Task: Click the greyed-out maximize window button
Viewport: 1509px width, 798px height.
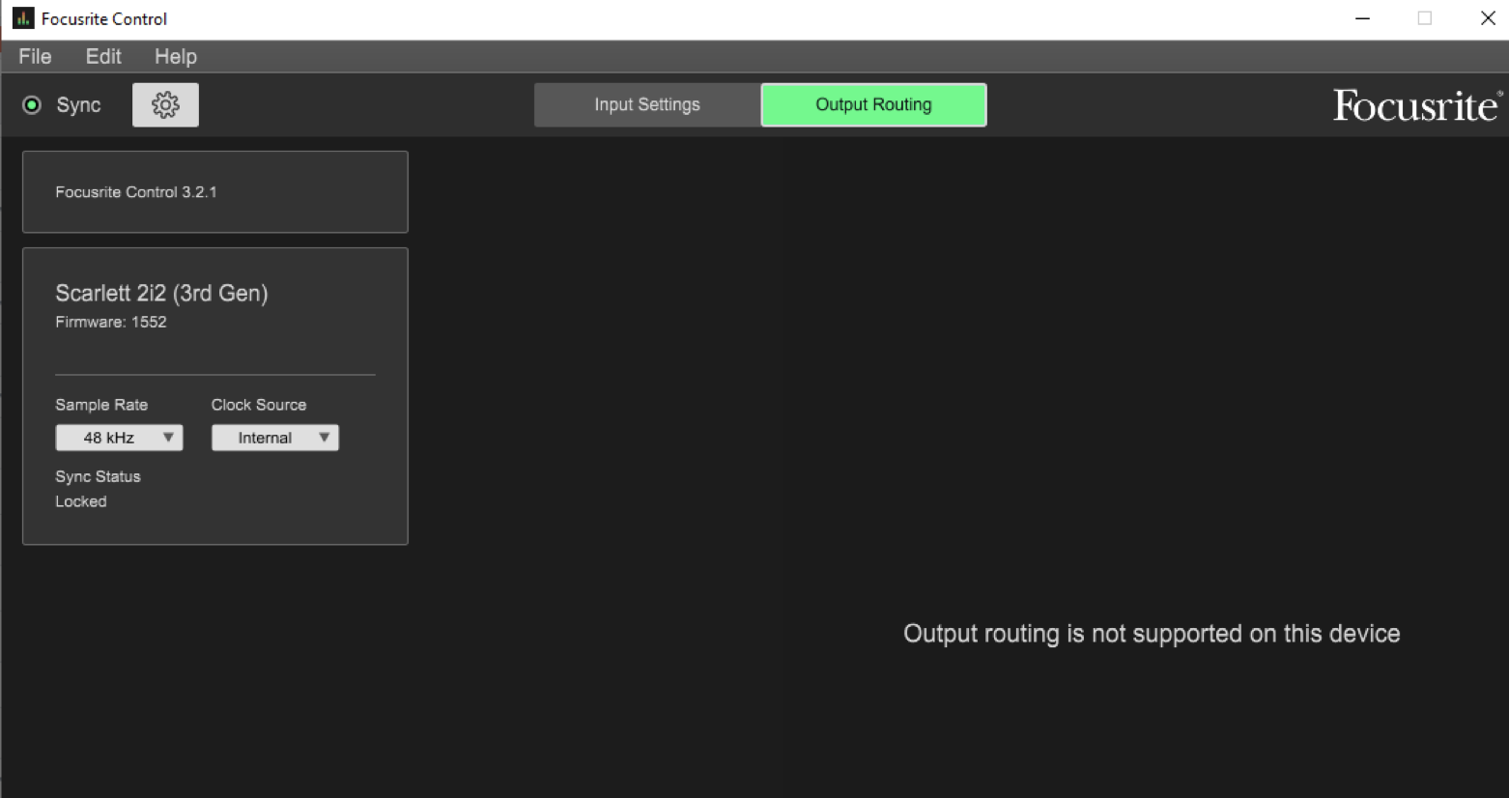Action: click(1424, 18)
